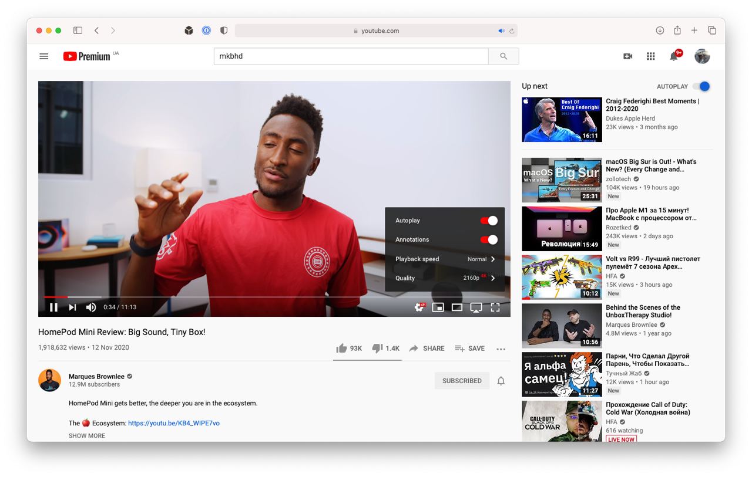Click channel notification bell near Subscribed
This screenshot has height=477, width=752.
(501, 381)
